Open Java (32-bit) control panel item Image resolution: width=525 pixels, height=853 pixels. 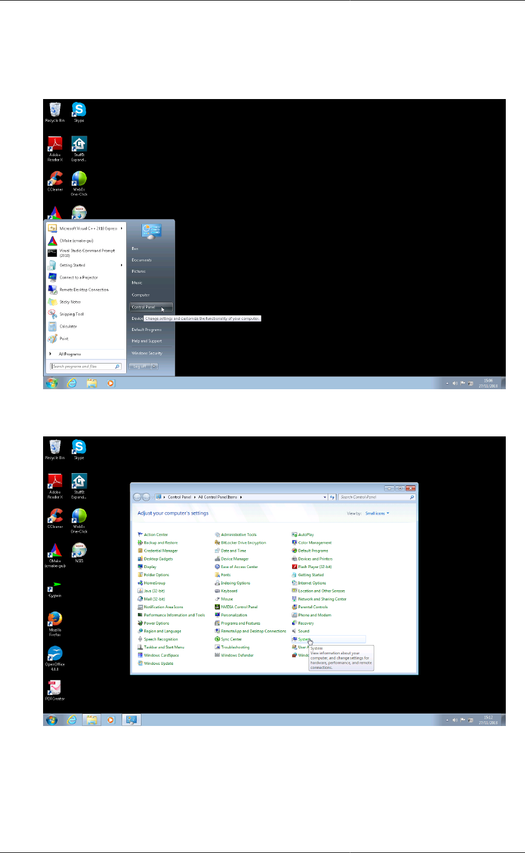tap(151, 591)
